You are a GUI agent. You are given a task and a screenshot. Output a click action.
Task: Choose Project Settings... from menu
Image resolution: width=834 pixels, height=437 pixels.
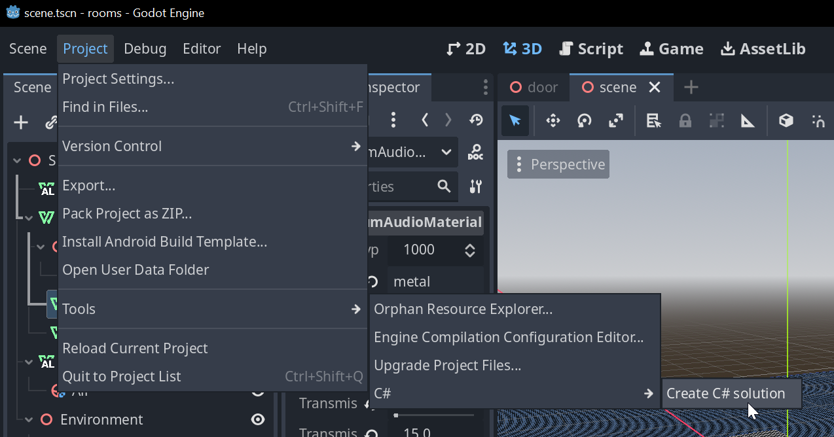click(x=212, y=79)
